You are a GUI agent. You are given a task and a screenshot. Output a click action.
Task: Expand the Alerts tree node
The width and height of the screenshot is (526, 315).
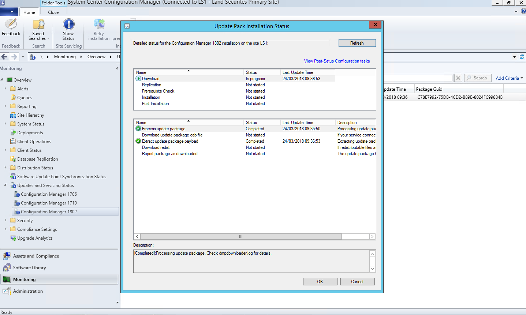pyautogui.click(x=5, y=89)
